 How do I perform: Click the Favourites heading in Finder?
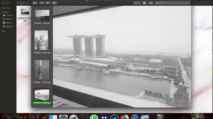pos(5,8)
